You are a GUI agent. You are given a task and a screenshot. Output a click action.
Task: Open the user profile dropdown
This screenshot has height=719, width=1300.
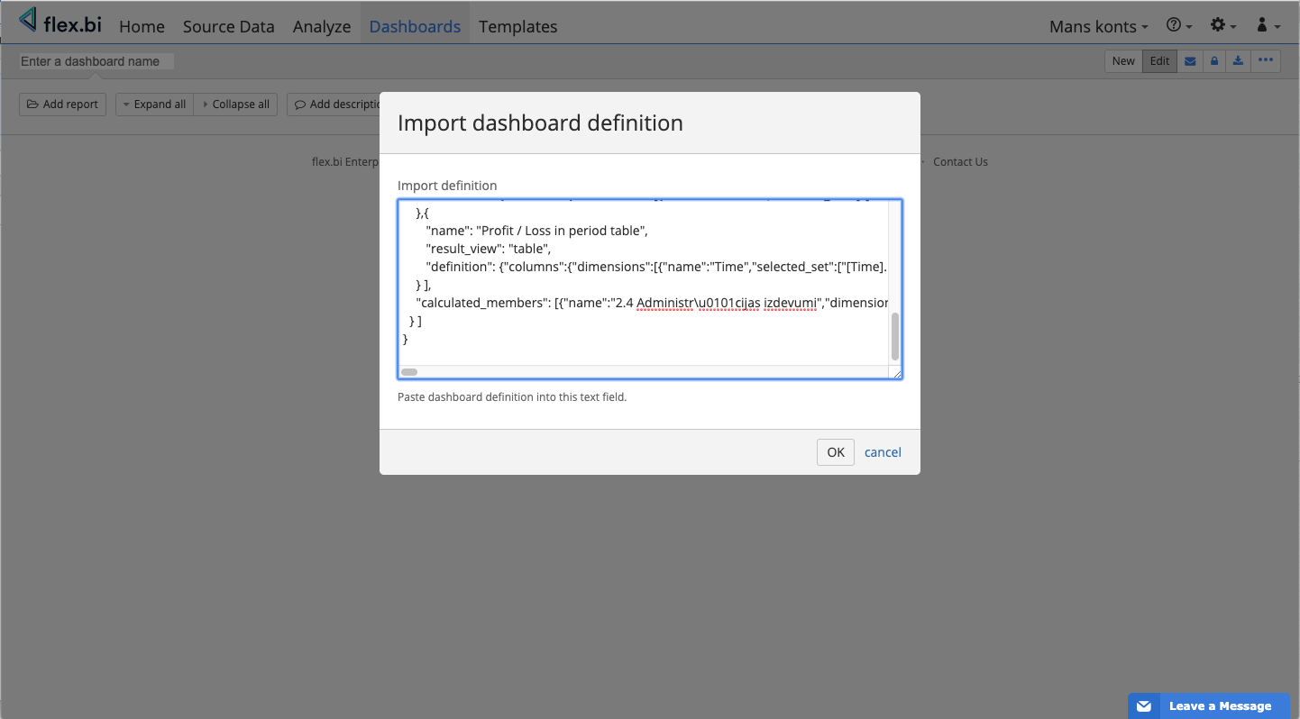[x=1268, y=26]
